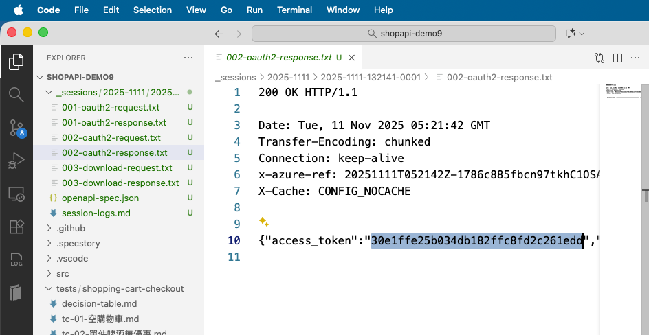
Task: Open Explorer more actions ellipsis
Action: coord(188,58)
